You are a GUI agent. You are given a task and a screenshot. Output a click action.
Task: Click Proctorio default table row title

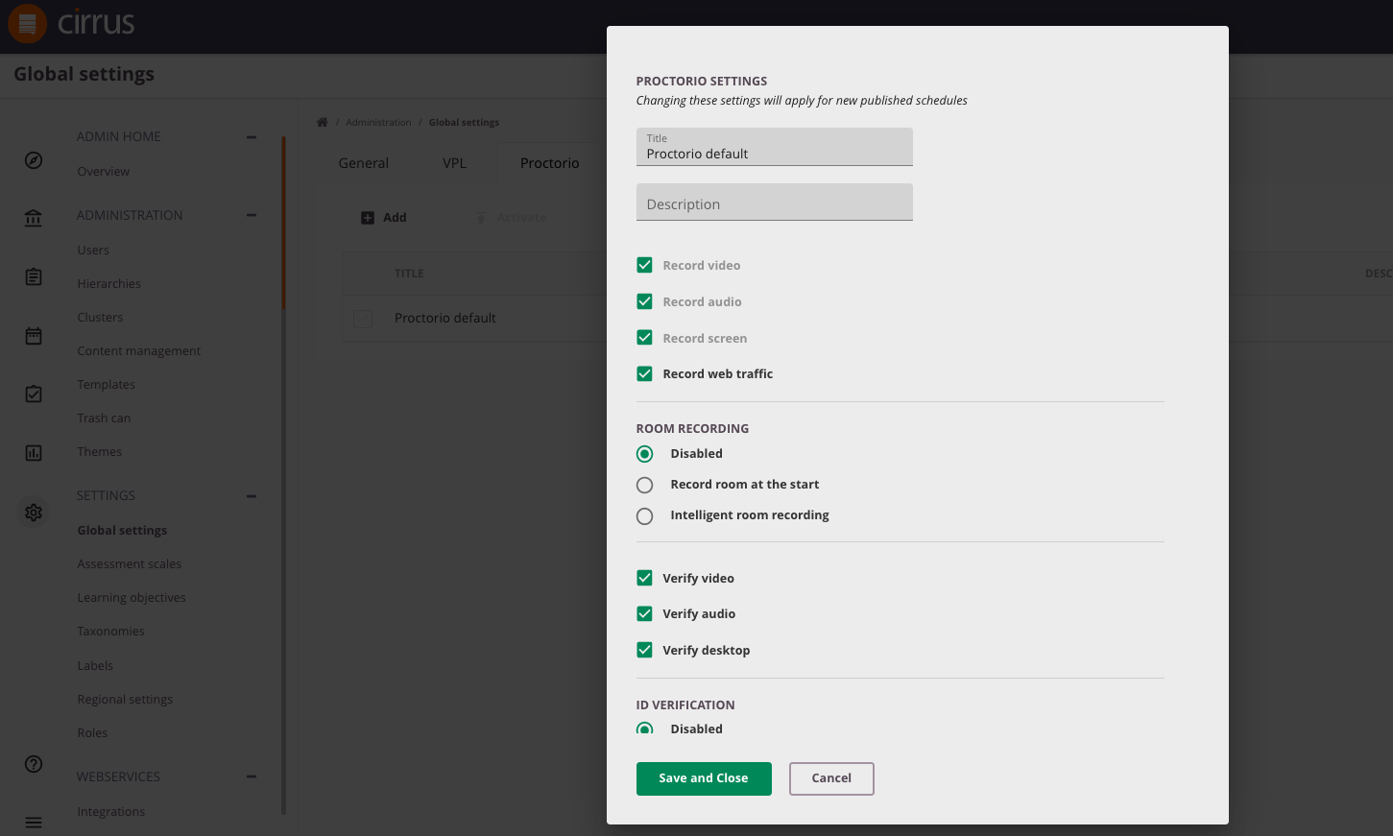point(445,319)
